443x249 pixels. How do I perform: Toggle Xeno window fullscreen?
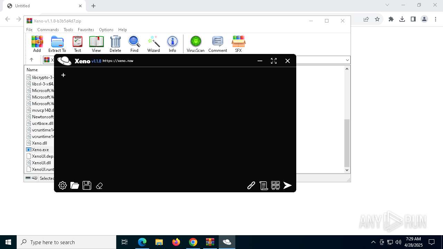[x=274, y=61]
